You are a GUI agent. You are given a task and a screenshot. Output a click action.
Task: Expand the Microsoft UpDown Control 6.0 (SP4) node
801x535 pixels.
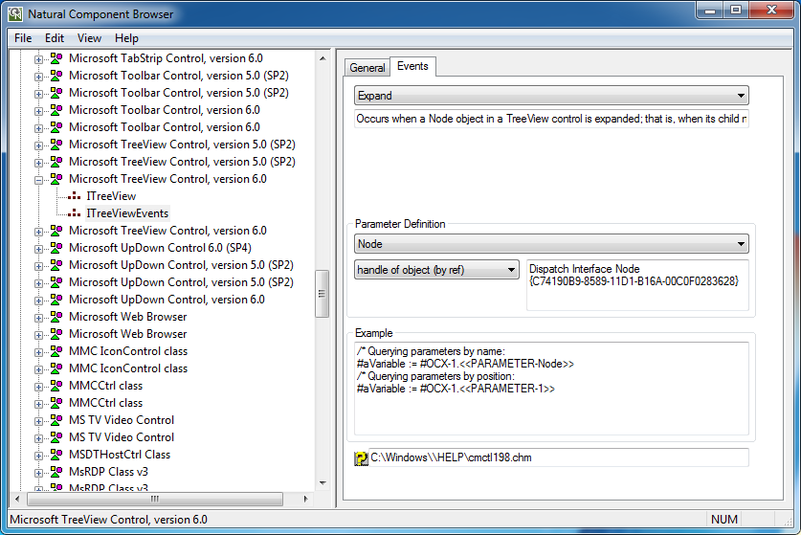tap(39, 248)
